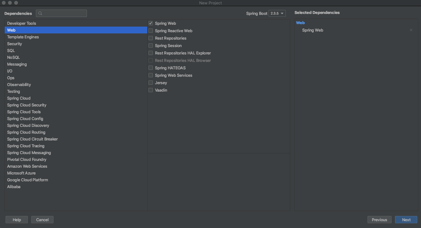Select Microsoft Azure category
Image resolution: width=421 pixels, height=228 pixels.
76,173
